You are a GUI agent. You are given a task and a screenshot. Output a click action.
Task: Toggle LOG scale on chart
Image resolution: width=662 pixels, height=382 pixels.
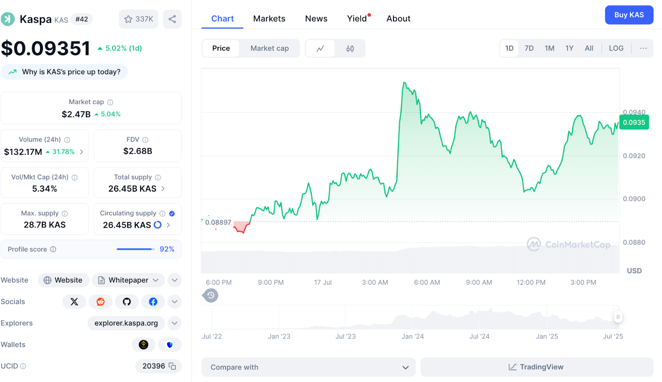(616, 48)
